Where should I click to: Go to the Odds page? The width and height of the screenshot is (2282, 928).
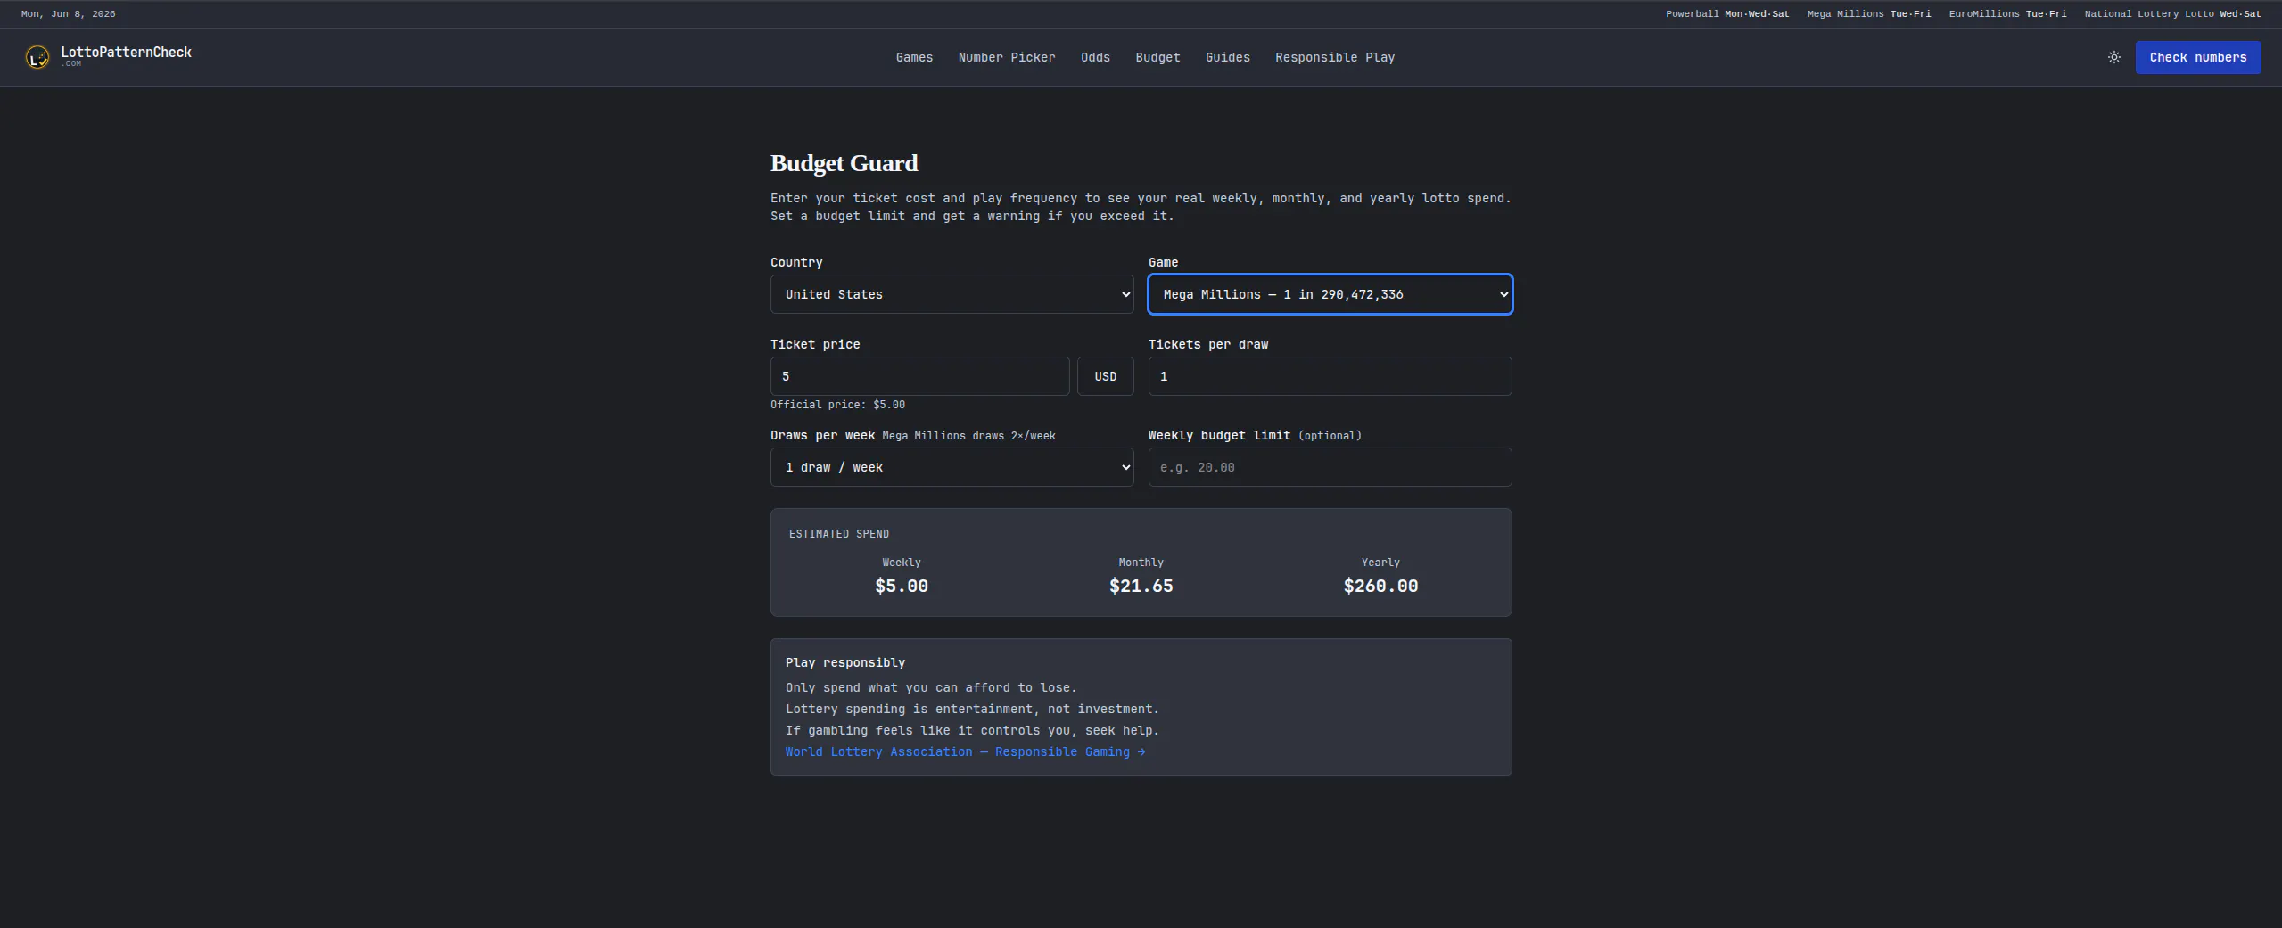coord(1095,57)
